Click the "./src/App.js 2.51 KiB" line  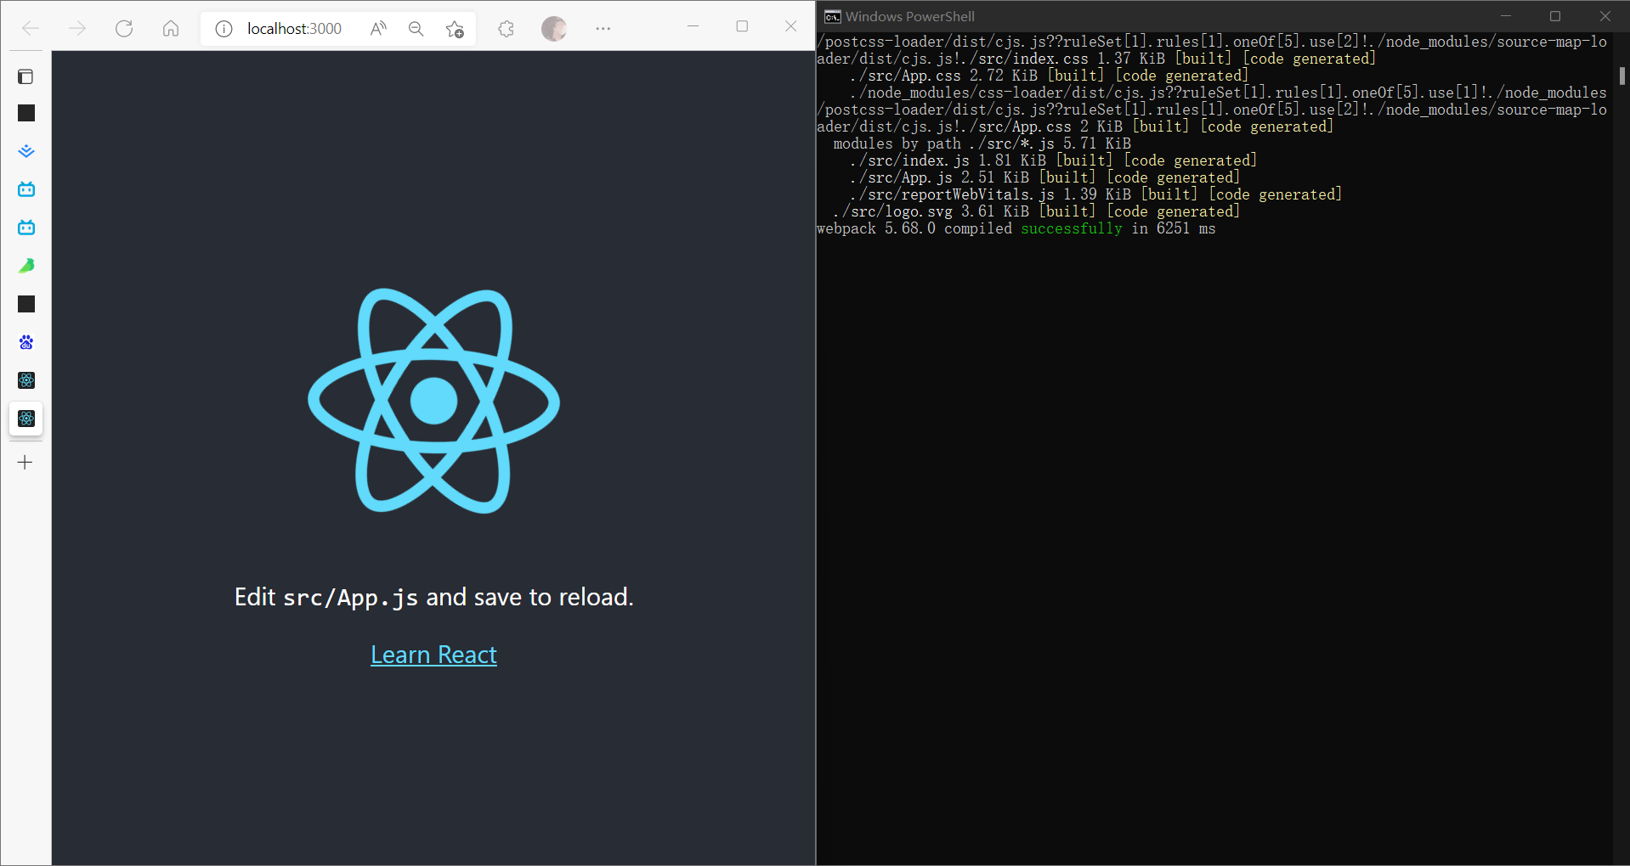[x=1045, y=177]
